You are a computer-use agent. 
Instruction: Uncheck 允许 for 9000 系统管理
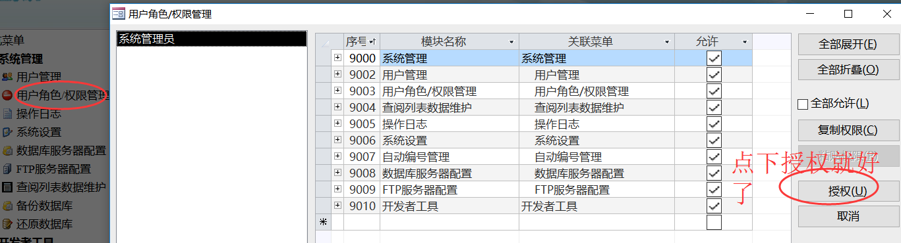tap(714, 58)
